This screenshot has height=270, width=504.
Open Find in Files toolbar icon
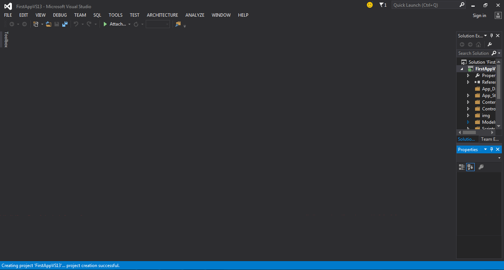click(178, 24)
